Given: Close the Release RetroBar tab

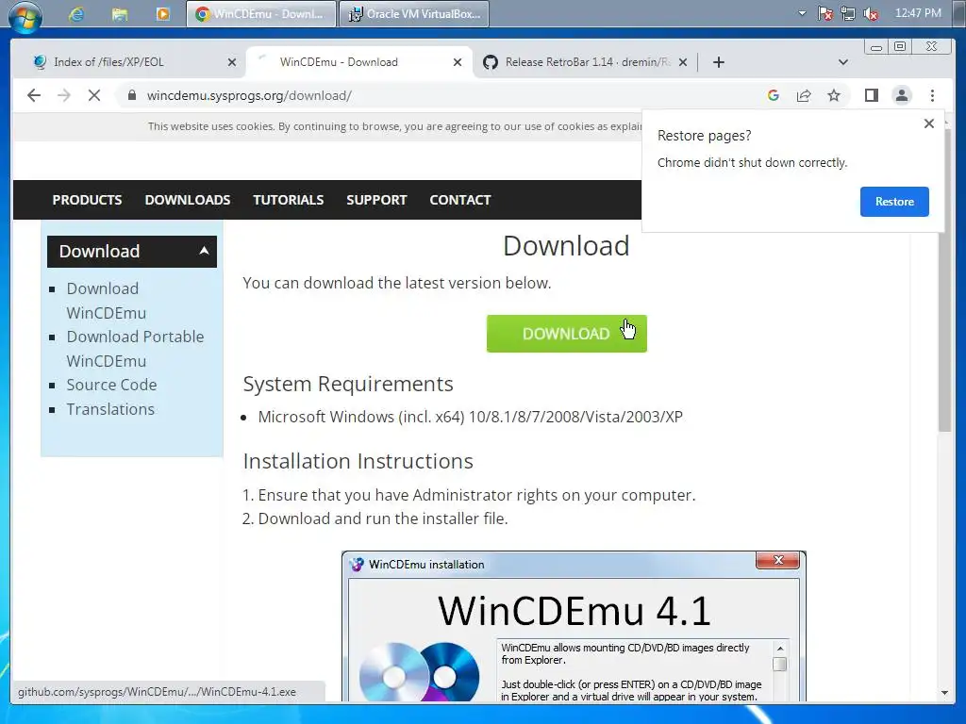Looking at the screenshot, I should point(683,62).
